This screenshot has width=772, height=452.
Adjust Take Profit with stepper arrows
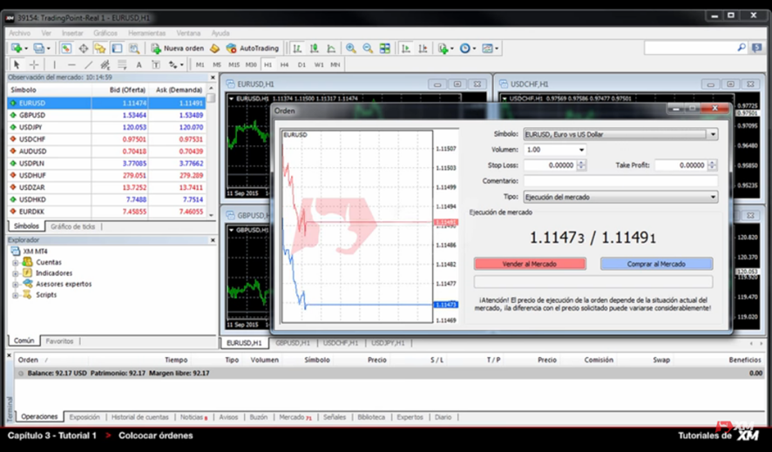point(712,165)
